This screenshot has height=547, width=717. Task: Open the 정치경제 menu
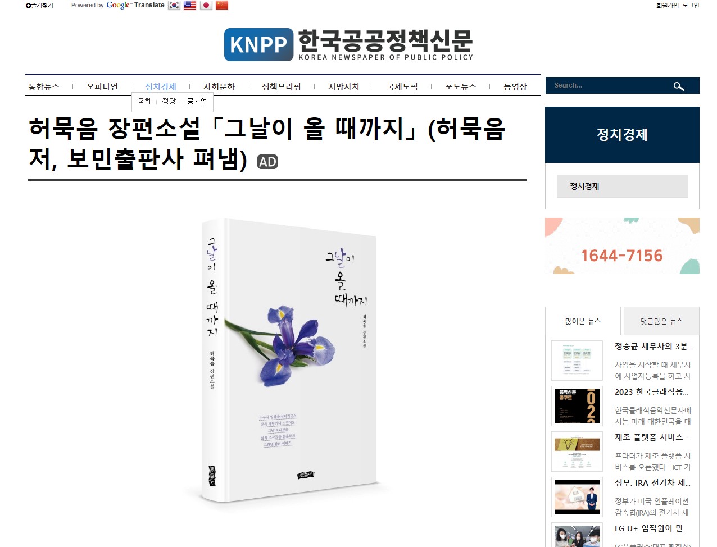point(161,86)
